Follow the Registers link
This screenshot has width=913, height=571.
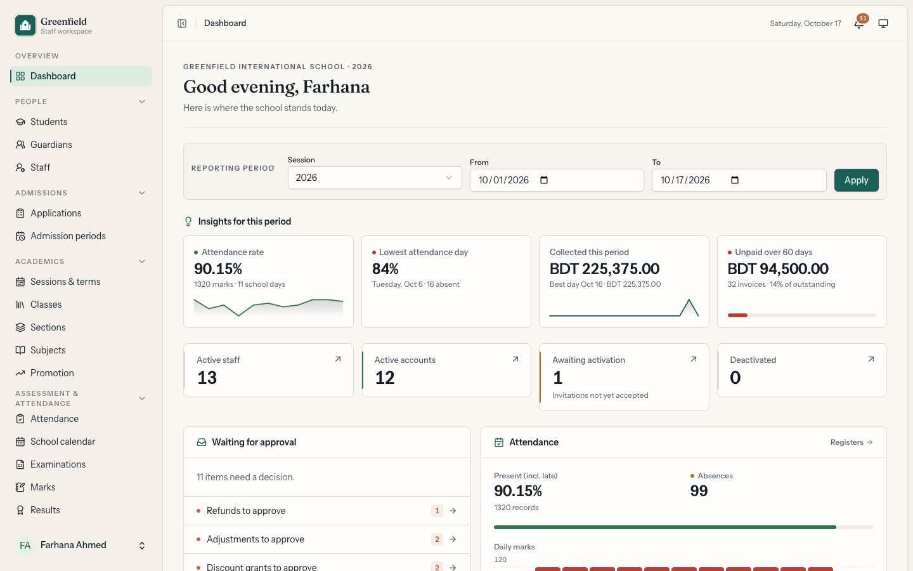[x=851, y=442]
